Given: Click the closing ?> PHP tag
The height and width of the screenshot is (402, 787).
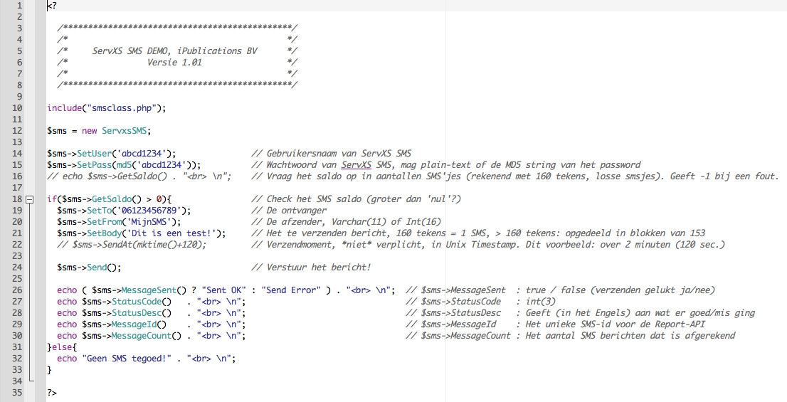Looking at the screenshot, I should 52,393.
